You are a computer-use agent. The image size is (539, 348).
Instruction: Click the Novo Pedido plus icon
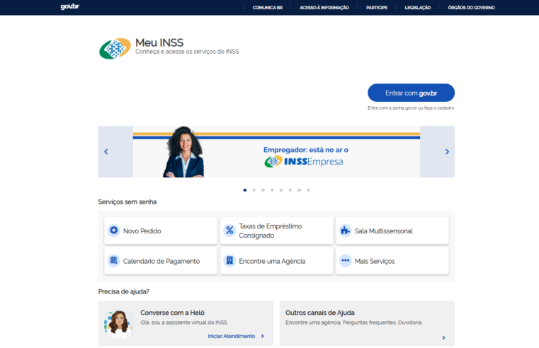click(114, 231)
